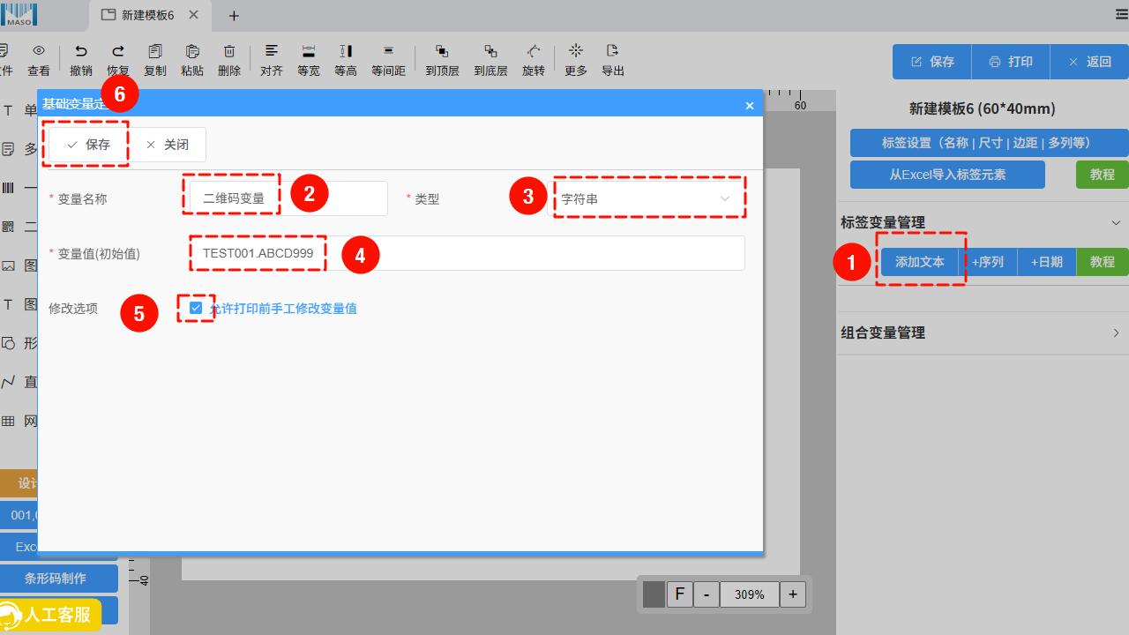Click the gray color swatch beside F

(x=654, y=594)
